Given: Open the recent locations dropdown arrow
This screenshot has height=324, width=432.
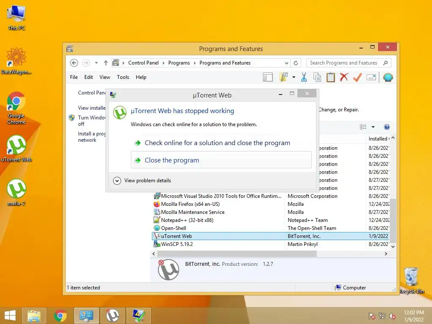Looking at the screenshot, I should pyautogui.click(x=97, y=63).
